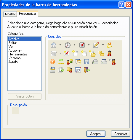Select the file drawer with blue arrow icon
The height and width of the screenshot is (140, 133).
(52, 70)
